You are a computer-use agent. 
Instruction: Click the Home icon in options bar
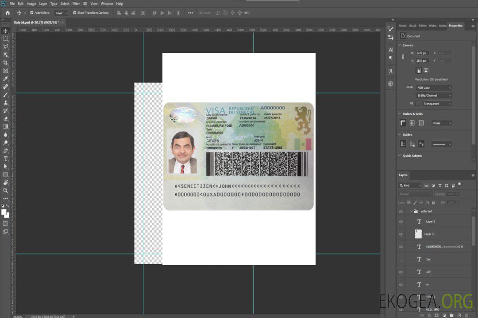[x=8, y=13]
